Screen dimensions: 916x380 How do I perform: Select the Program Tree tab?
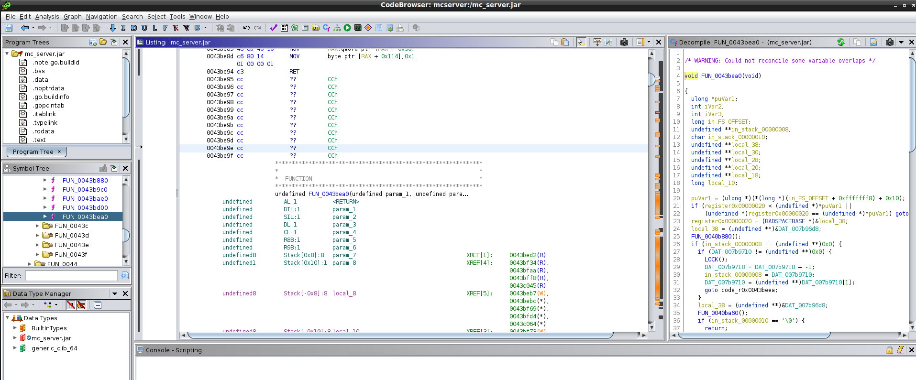[33, 152]
